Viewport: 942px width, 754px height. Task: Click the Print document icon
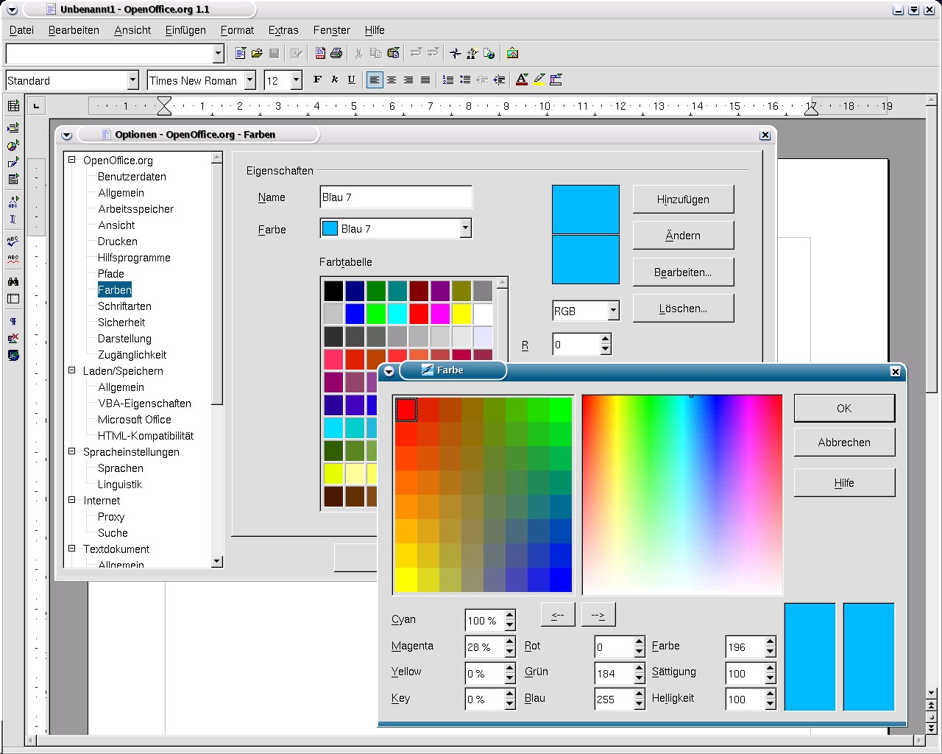coord(336,53)
